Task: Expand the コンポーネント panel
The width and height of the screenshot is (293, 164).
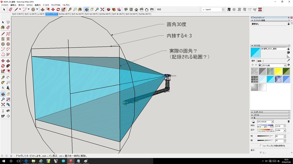Action: (270, 112)
